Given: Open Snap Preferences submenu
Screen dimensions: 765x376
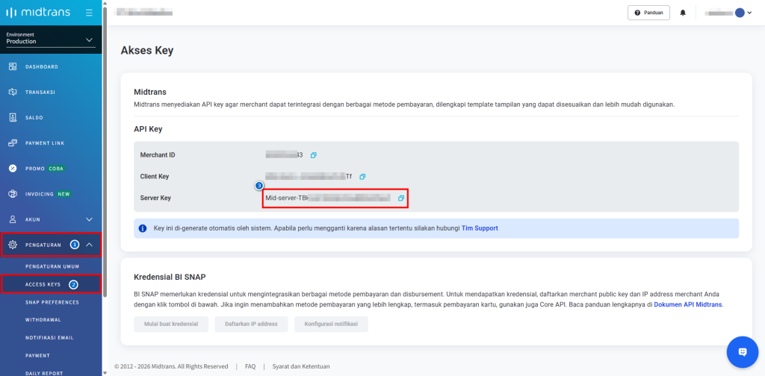Looking at the screenshot, I should pyautogui.click(x=52, y=302).
